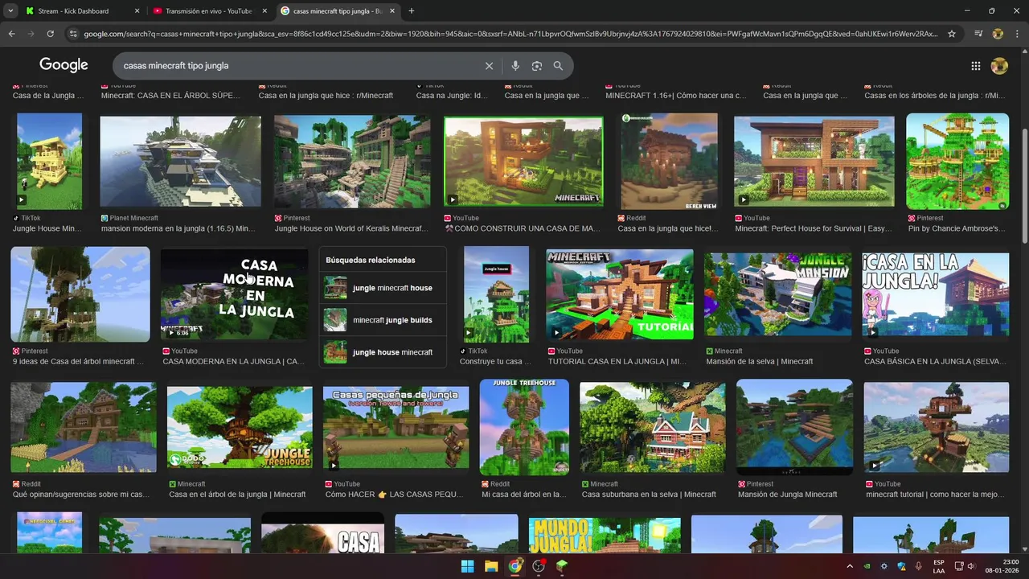Open the OBS Studio taskbar icon
The image size is (1029, 579).
pyautogui.click(x=539, y=566)
